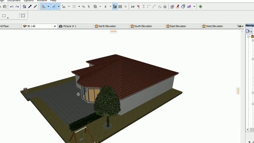Click the orange side handle near Navigator
The height and width of the screenshot is (143, 254).
[238, 91]
